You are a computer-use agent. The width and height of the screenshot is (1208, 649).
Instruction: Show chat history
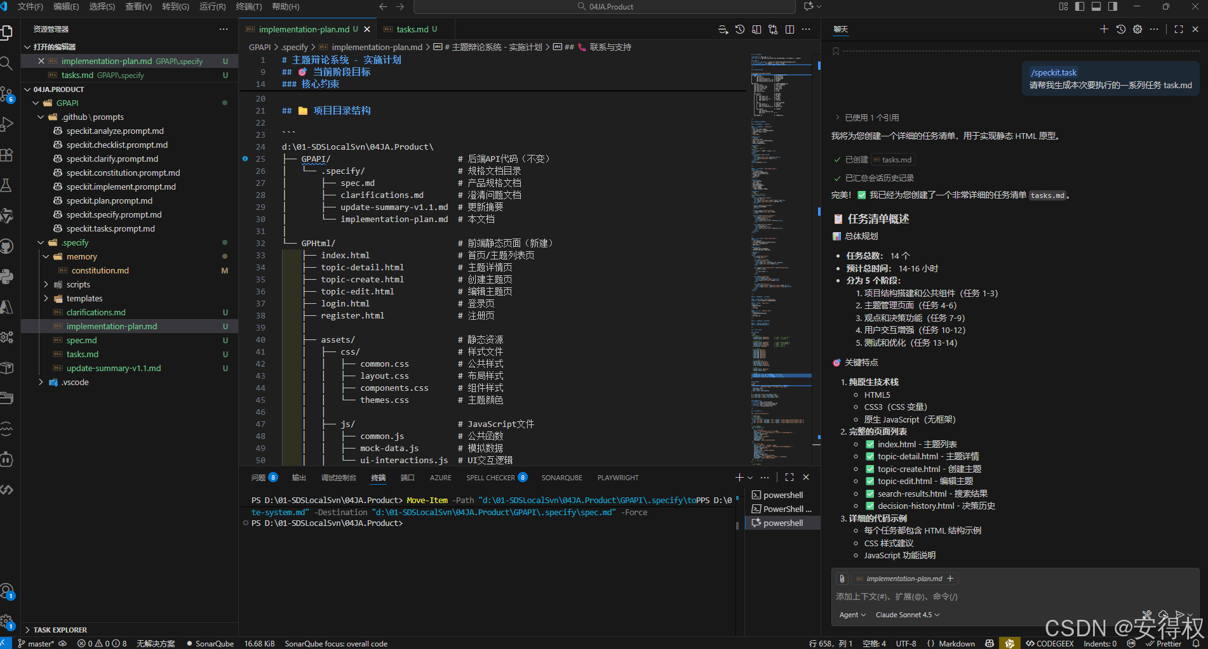click(x=1121, y=29)
